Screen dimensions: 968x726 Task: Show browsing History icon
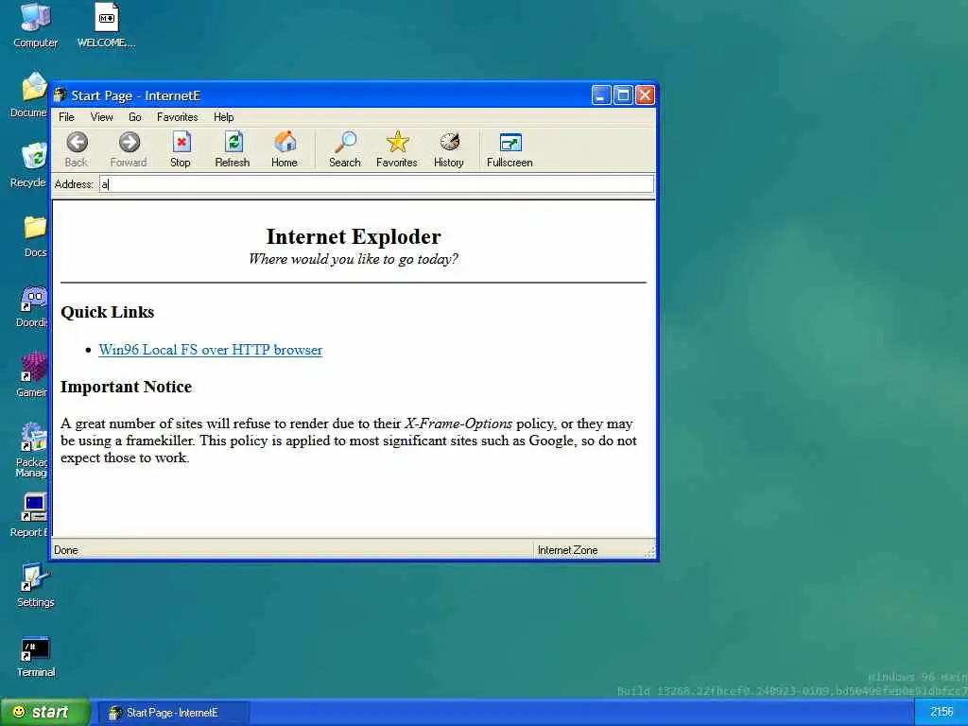click(449, 143)
